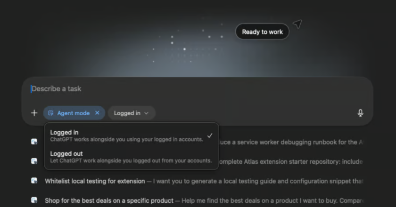The height and width of the screenshot is (207, 396).
Task: Click the microphone dictation icon
Action: tap(360, 113)
